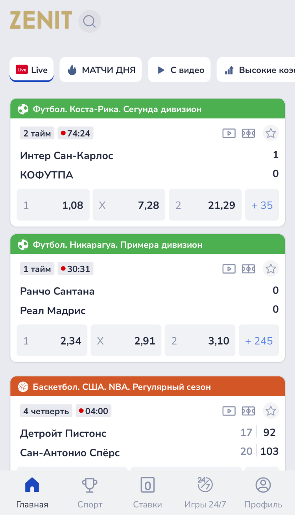
Task: Tap the ZENIT logo
Action: click(x=41, y=20)
